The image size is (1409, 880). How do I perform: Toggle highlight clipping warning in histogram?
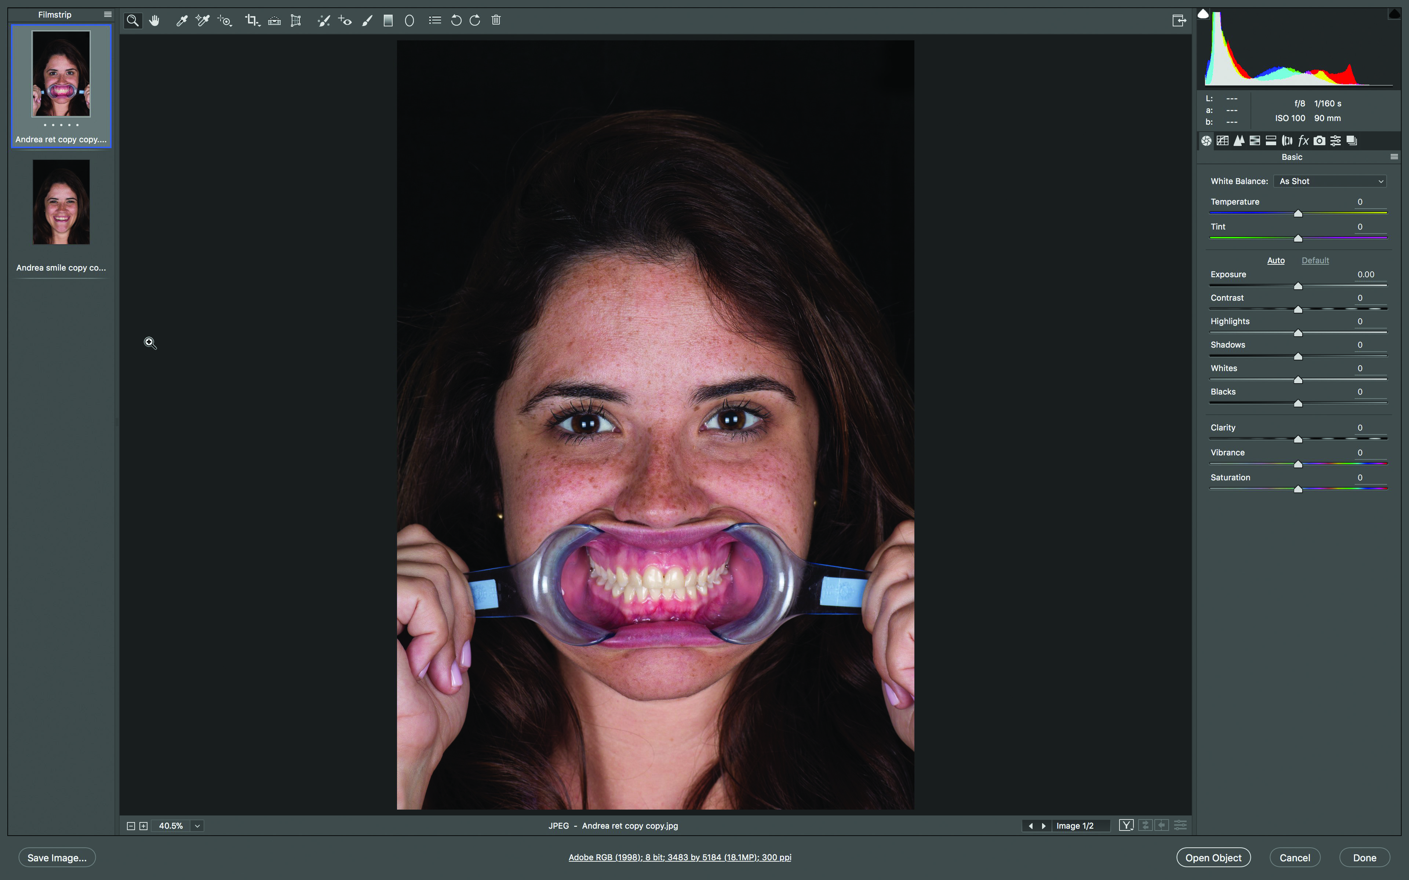[1394, 14]
